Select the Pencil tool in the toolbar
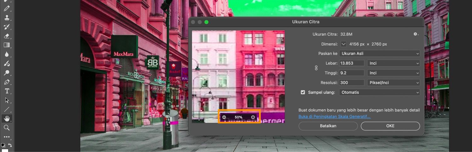The height and width of the screenshot is (152, 472). pos(7,9)
